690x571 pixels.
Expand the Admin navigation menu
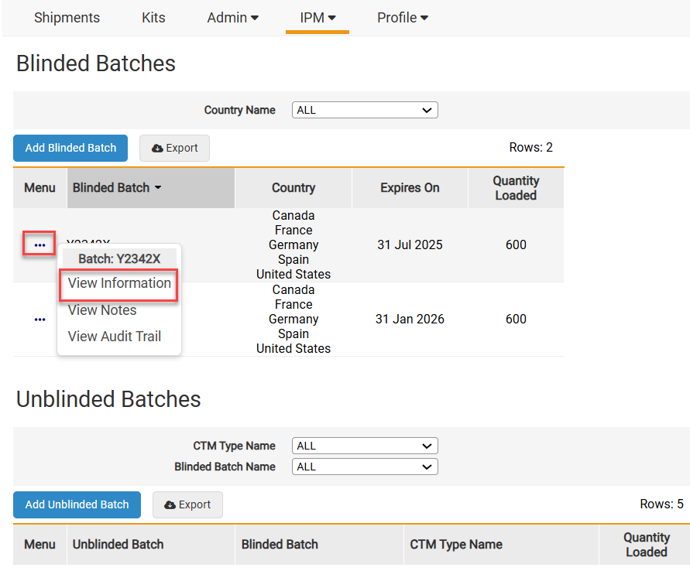coord(233,17)
